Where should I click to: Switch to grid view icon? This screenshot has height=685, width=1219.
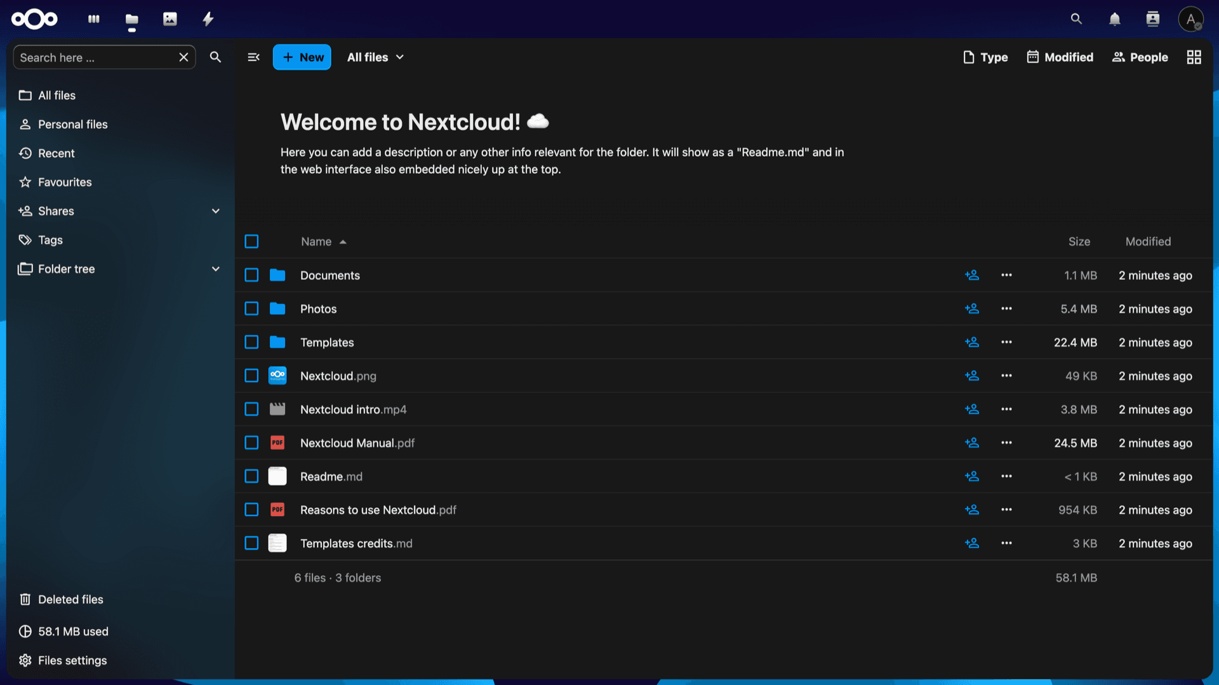click(x=1194, y=57)
